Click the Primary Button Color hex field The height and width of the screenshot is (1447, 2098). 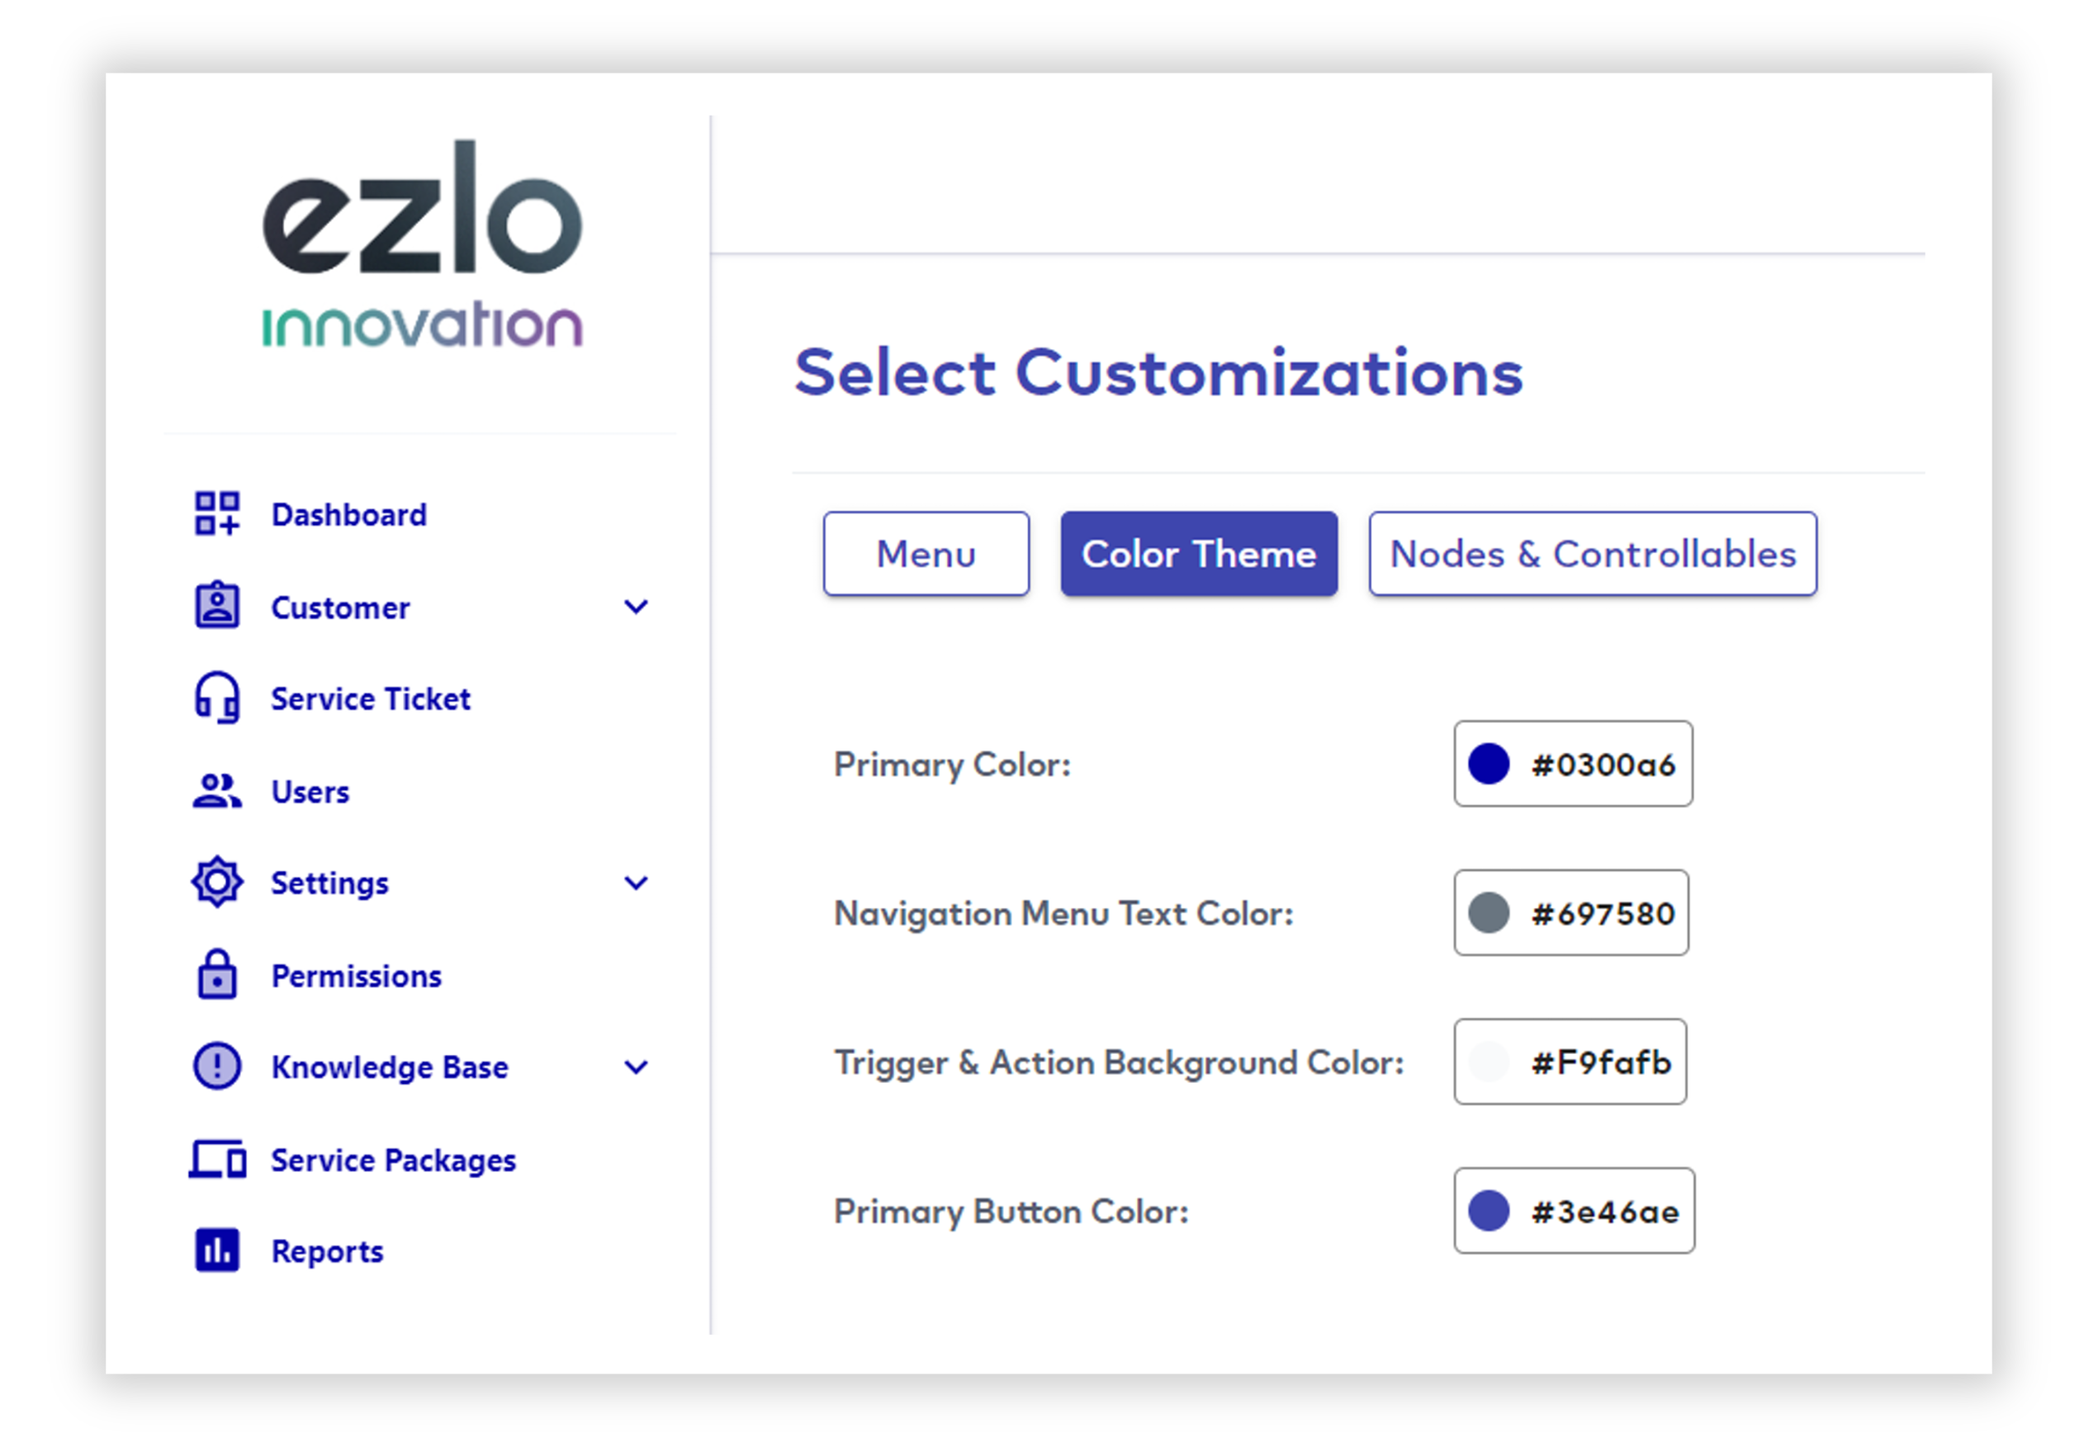click(x=1575, y=1210)
